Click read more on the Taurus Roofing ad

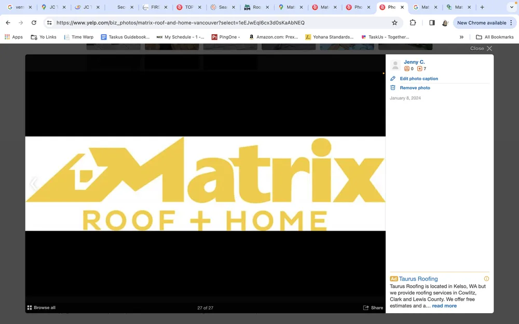444,305
